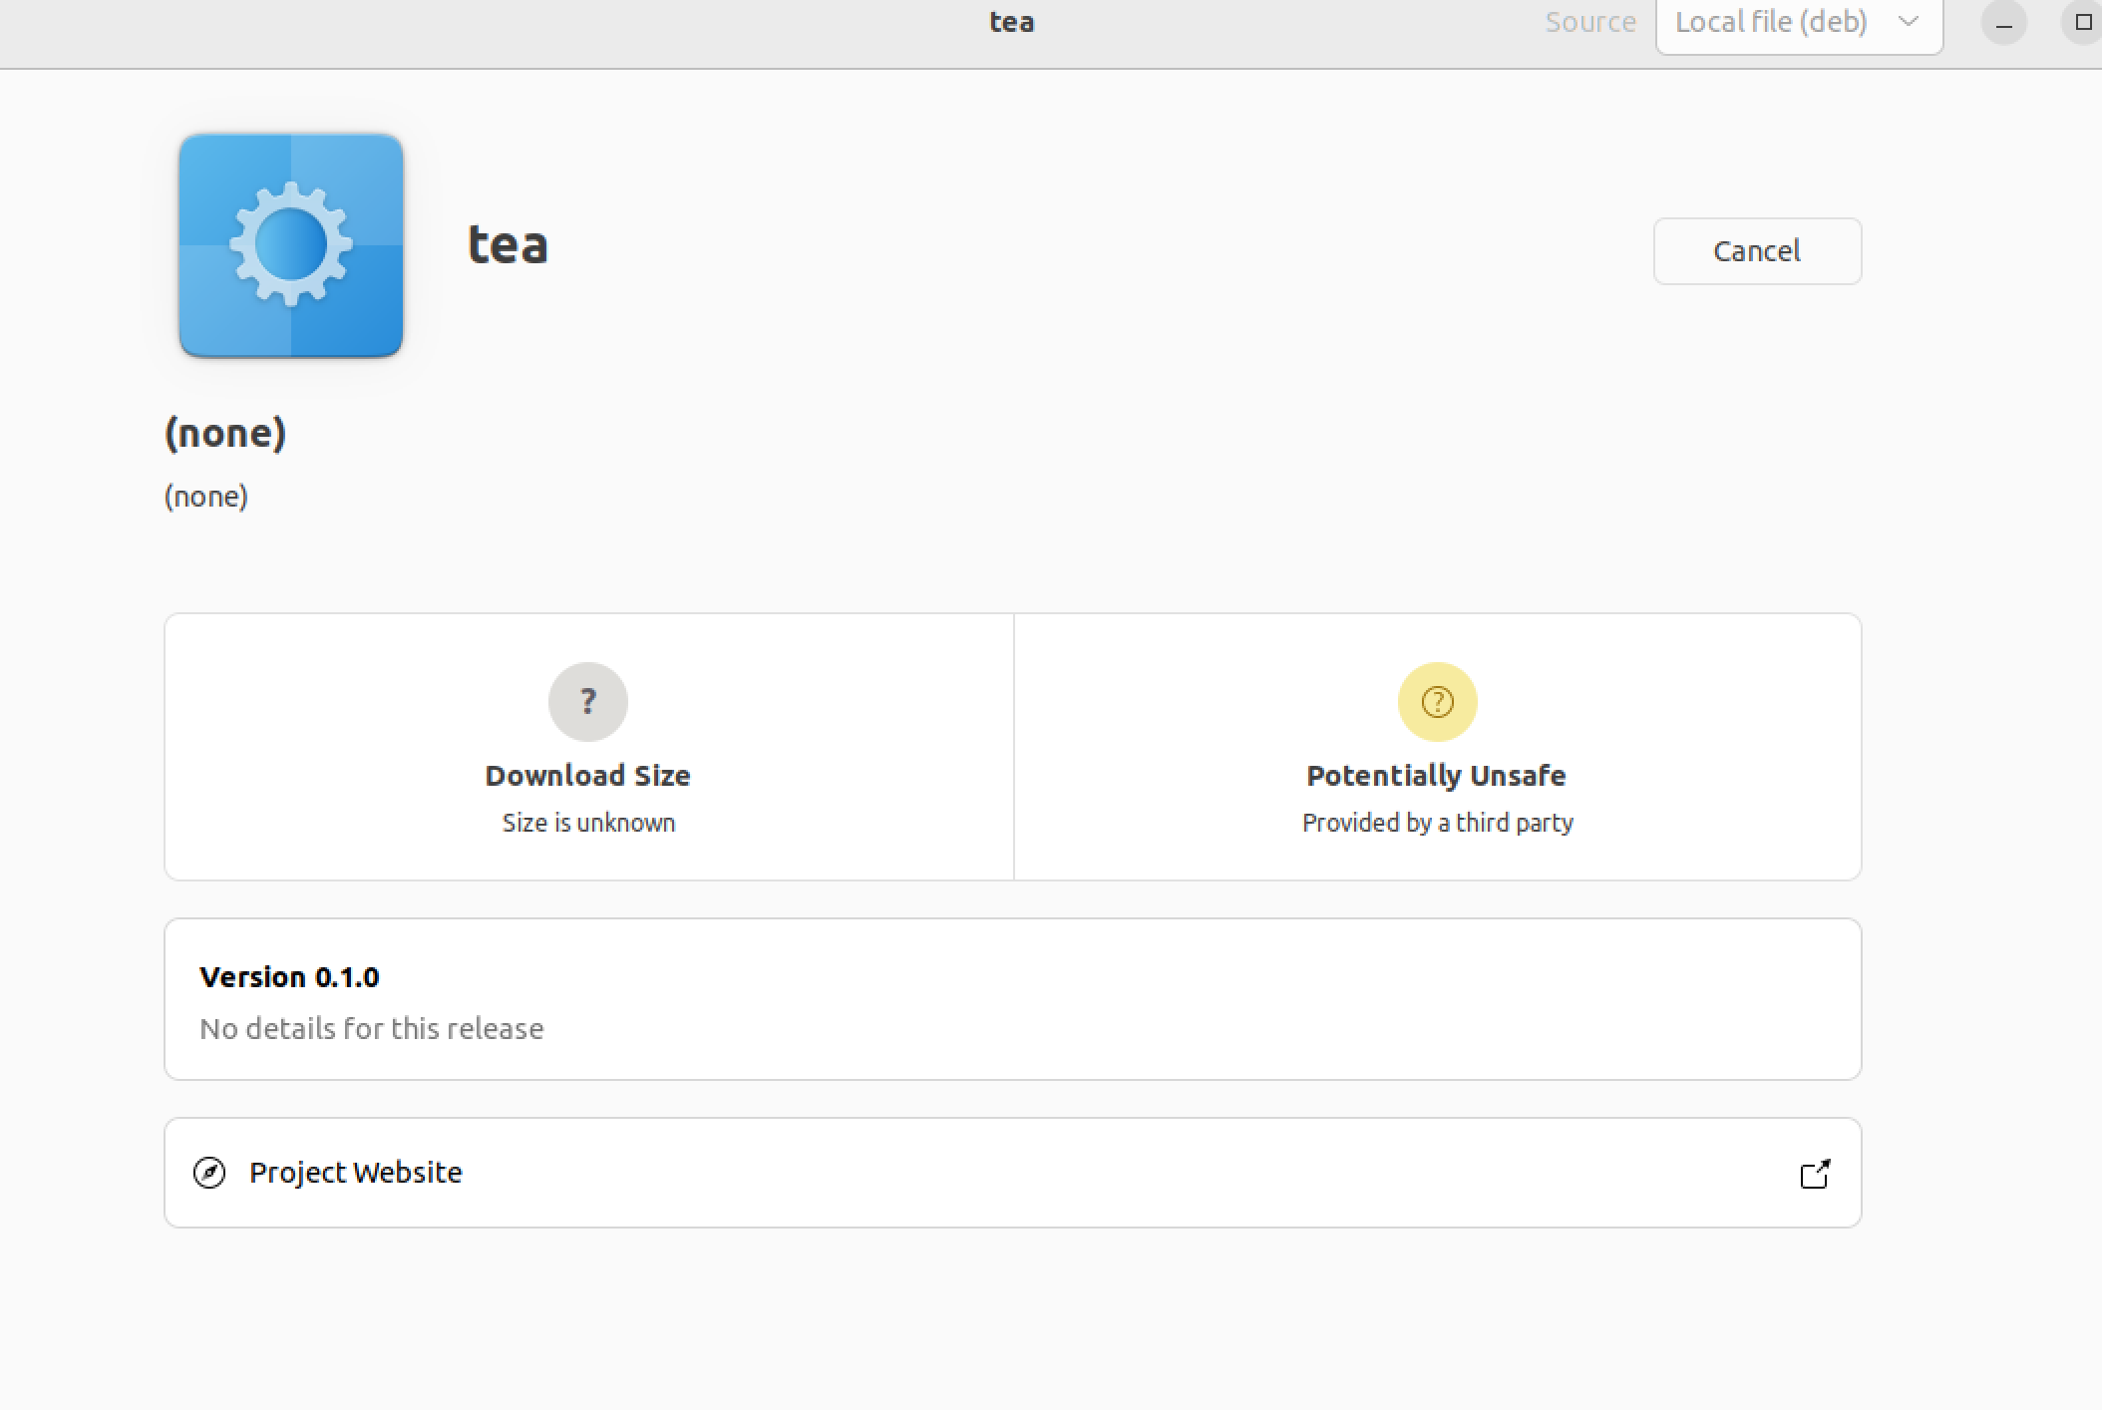The height and width of the screenshot is (1410, 2102).
Task: Click the Download Size information tile
Action: [x=587, y=748]
